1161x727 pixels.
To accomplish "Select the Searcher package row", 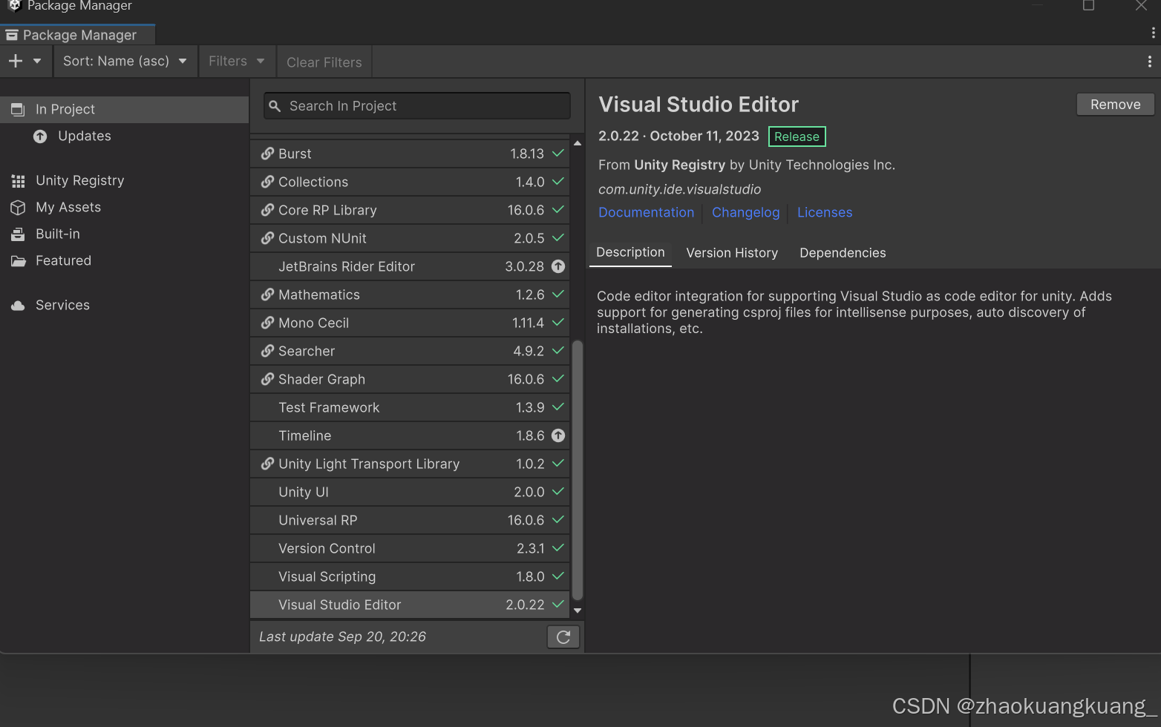I will coord(410,351).
